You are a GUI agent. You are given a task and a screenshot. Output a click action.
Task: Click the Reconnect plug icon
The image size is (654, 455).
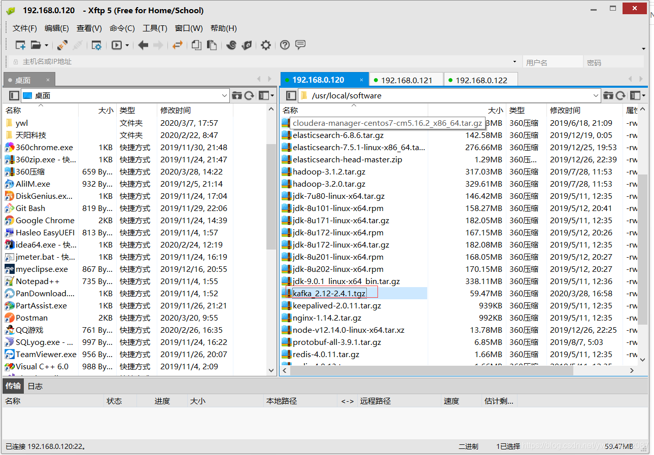[x=62, y=45]
